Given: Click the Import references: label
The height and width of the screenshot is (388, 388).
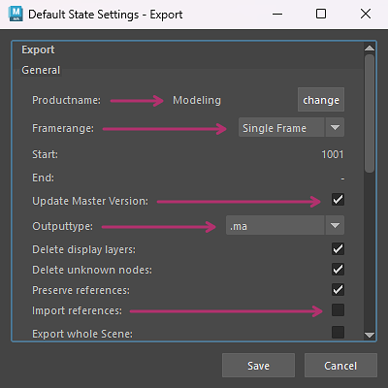Looking at the screenshot, I should click(77, 310).
